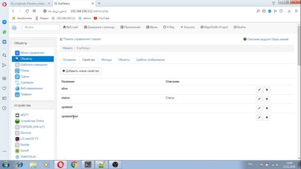Viewport: 301px width, 169px height.
Task: Open Графики in sidebar
Action: pyautogui.click(x=26, y=94)
